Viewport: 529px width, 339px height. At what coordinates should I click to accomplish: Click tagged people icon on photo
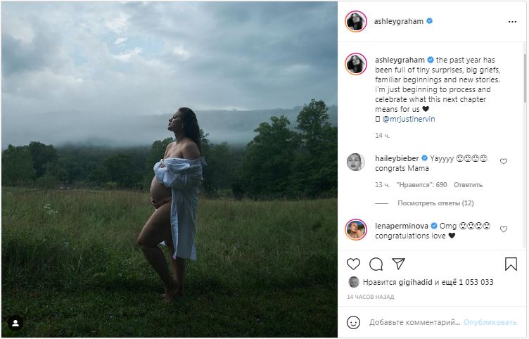click(15, 323)
